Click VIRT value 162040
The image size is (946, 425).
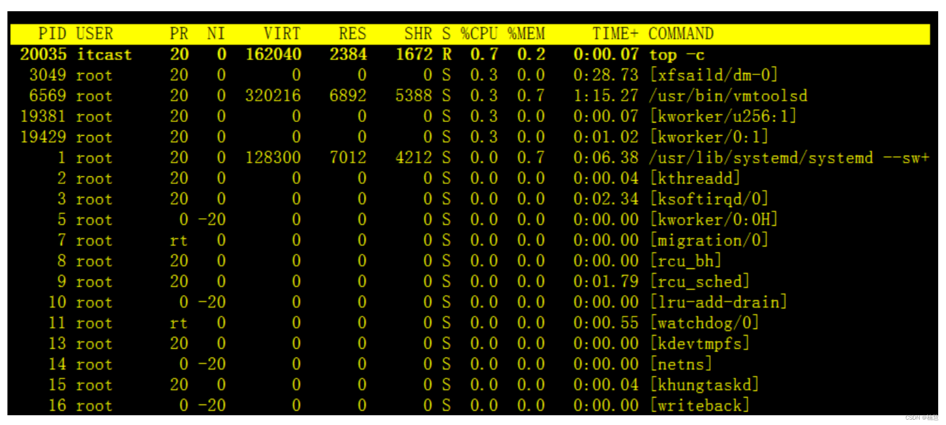tap(273, 54)
